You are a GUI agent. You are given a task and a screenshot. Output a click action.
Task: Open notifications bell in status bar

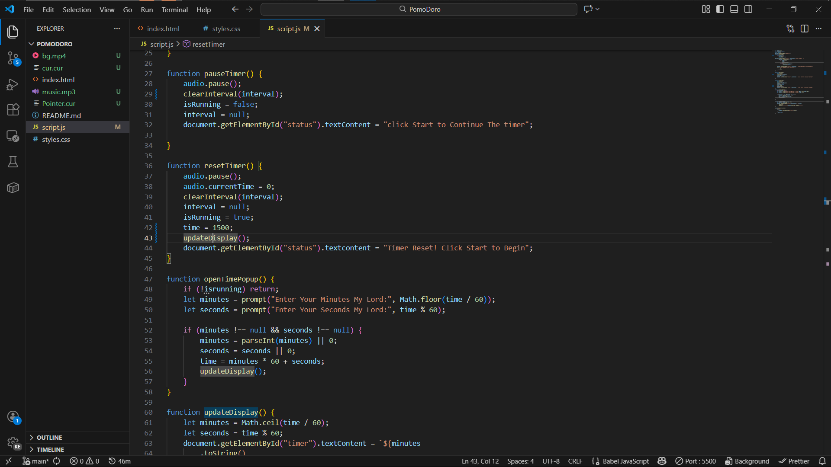click(x=822, y=461)
